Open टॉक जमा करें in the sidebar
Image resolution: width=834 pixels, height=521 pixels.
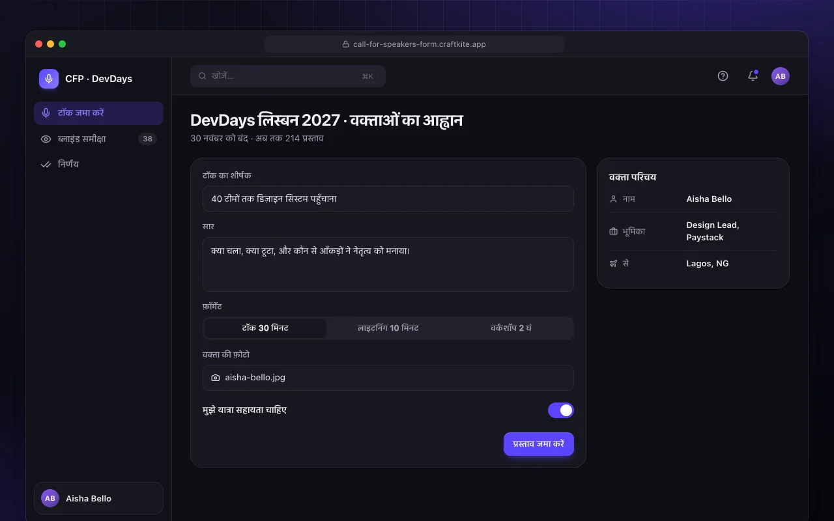pyautogui.click(x=98, y=113)
